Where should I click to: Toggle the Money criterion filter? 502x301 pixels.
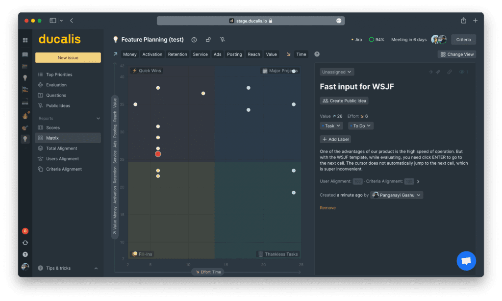[x=129, y=54]
